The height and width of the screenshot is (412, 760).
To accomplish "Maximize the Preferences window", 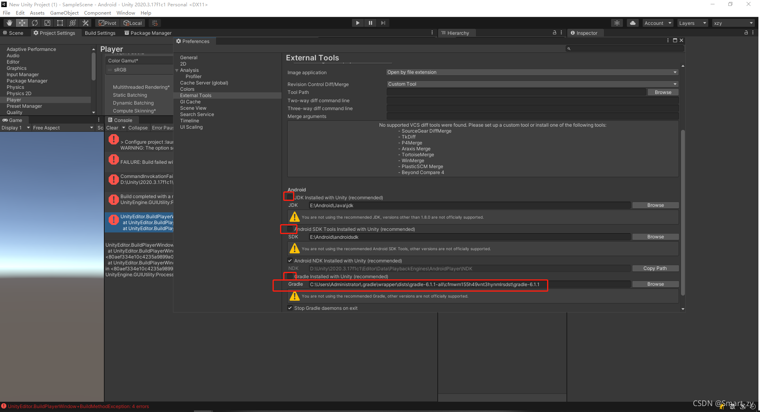I will pos(675,40).
